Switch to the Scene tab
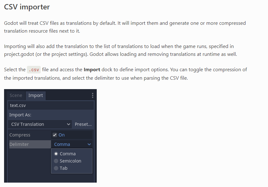The image size is (268, 187). tap(16, 95)
